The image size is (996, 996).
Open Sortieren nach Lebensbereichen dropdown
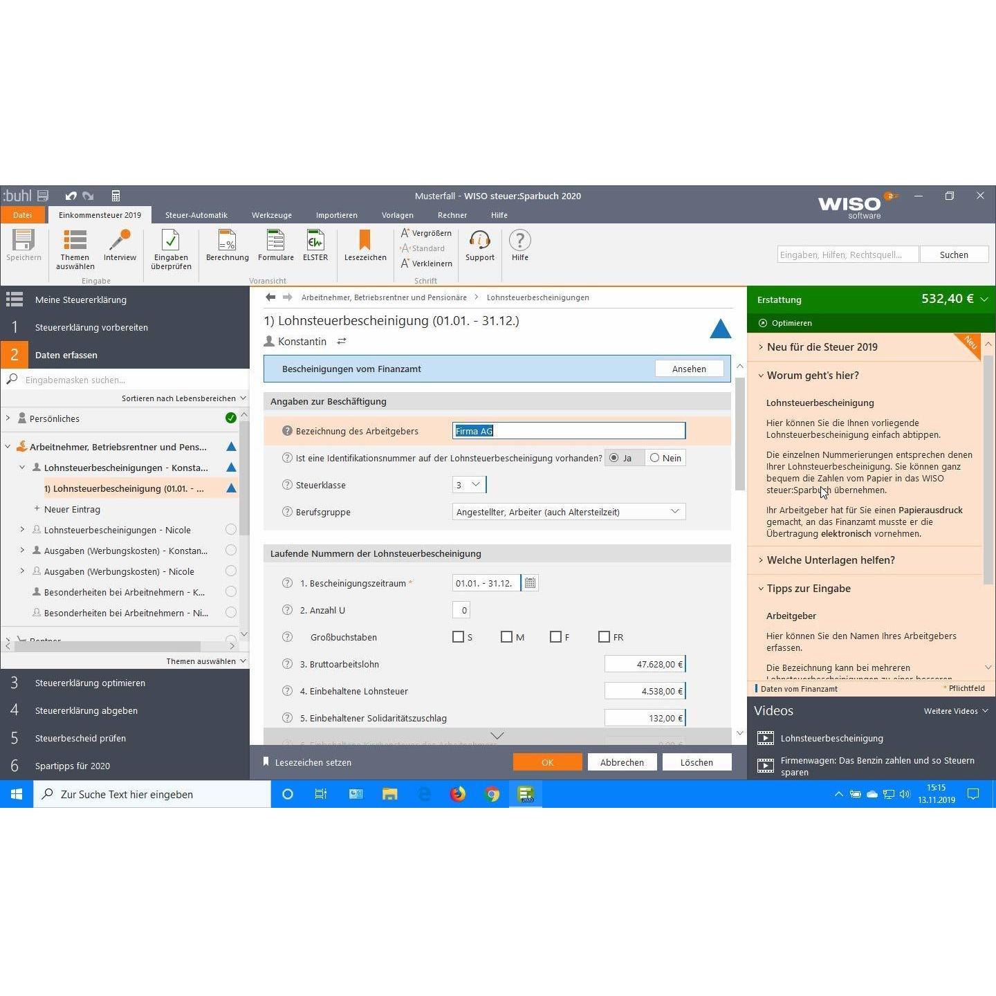(x=183, y=398)
